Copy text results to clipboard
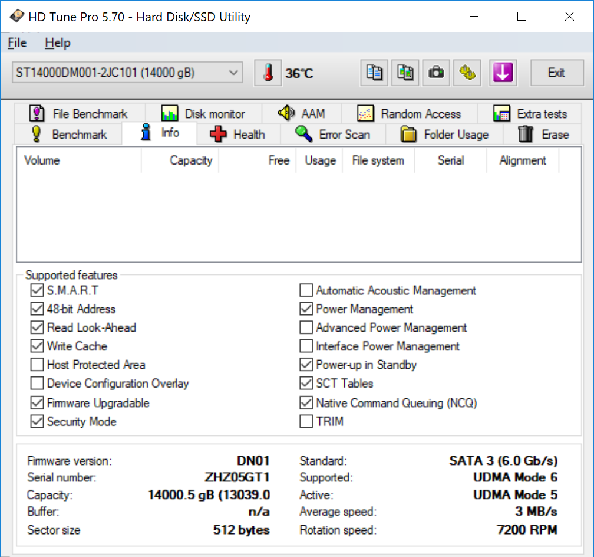The image size is (594, 557). tap(375, 73)
